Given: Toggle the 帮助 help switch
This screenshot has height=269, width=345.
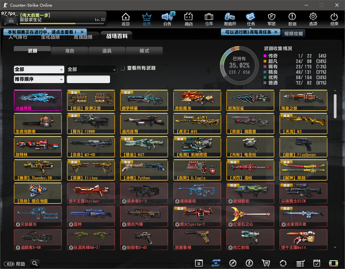Looking at the screenshot, I should pyautogui.click(x=9, y=264).
